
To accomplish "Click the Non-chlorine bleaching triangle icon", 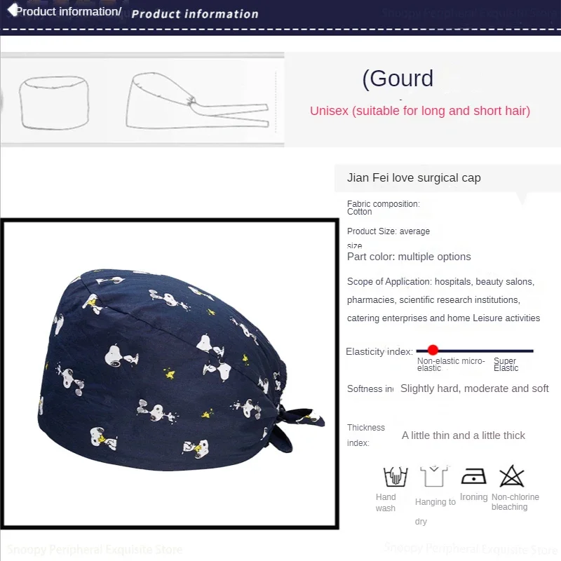I will pyautogui.click(x=512, y=476).
